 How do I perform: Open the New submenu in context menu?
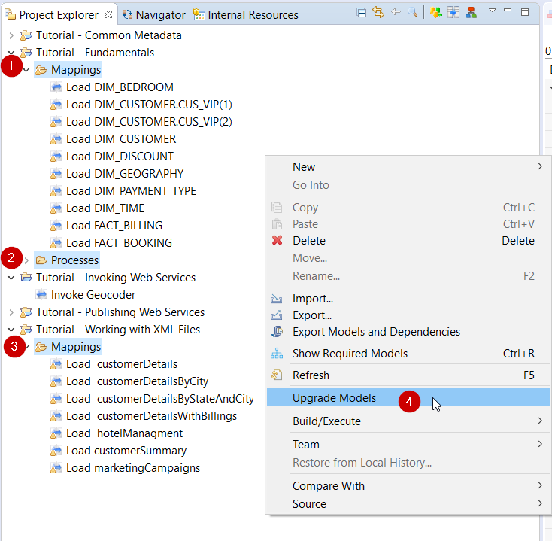[x=408, y=167]
